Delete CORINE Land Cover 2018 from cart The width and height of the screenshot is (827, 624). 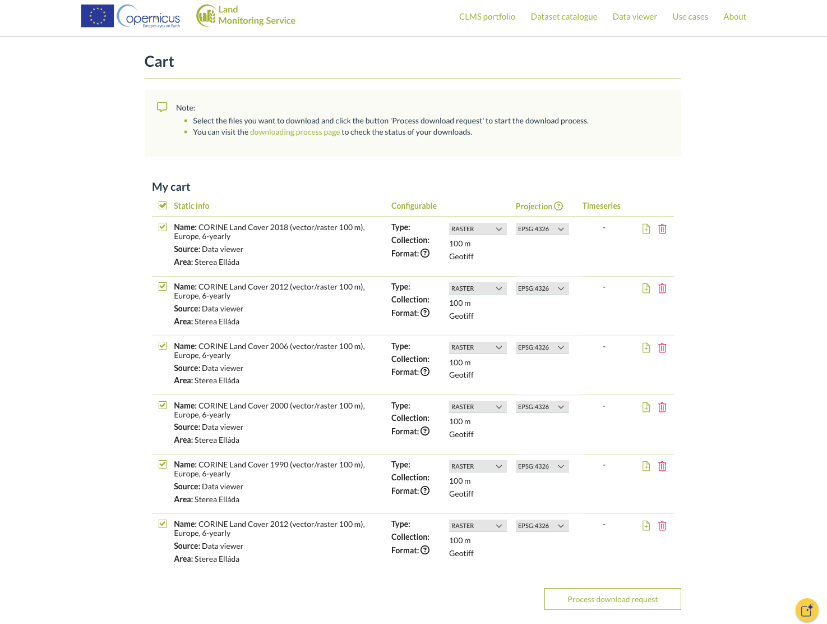(x=662, y=229)
